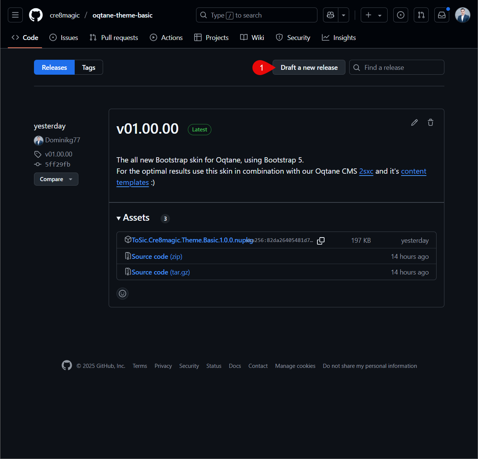Open the repository Security tab
This screenshot has width=478, height=459.
[x=293, y=38]
